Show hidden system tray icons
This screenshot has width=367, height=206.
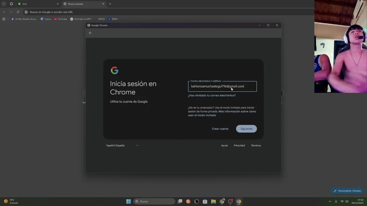pos(330,201)
